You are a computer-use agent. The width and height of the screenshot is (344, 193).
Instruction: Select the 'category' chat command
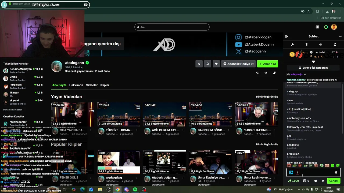point(313,93)
